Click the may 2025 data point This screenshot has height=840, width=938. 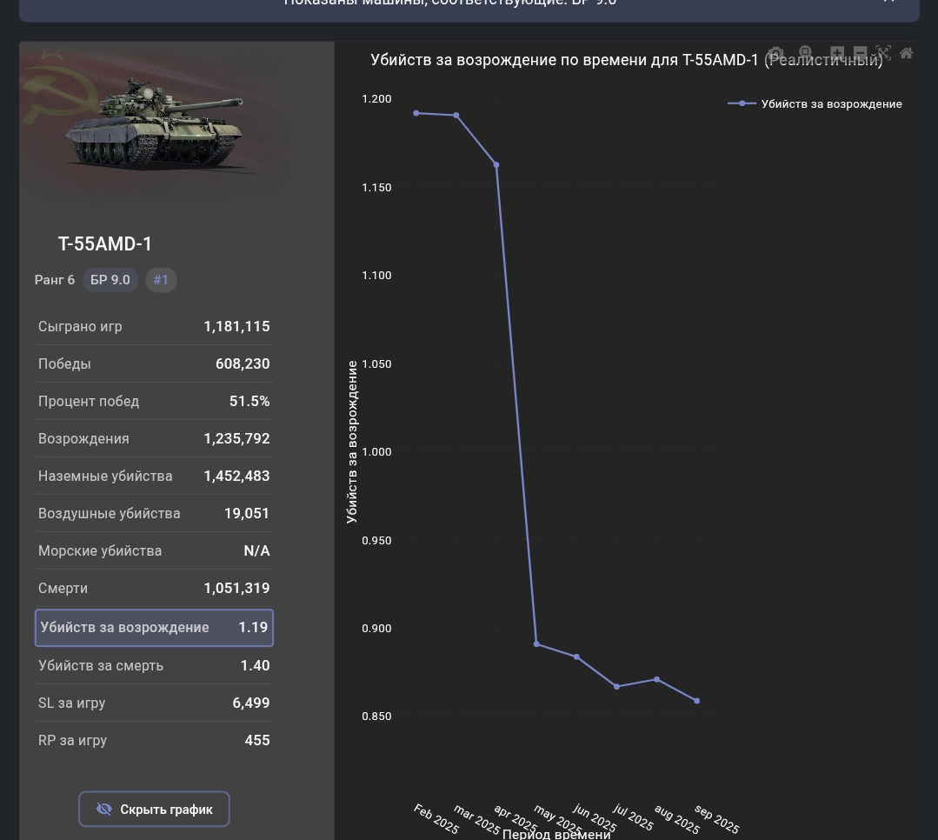tap(536, 644)
